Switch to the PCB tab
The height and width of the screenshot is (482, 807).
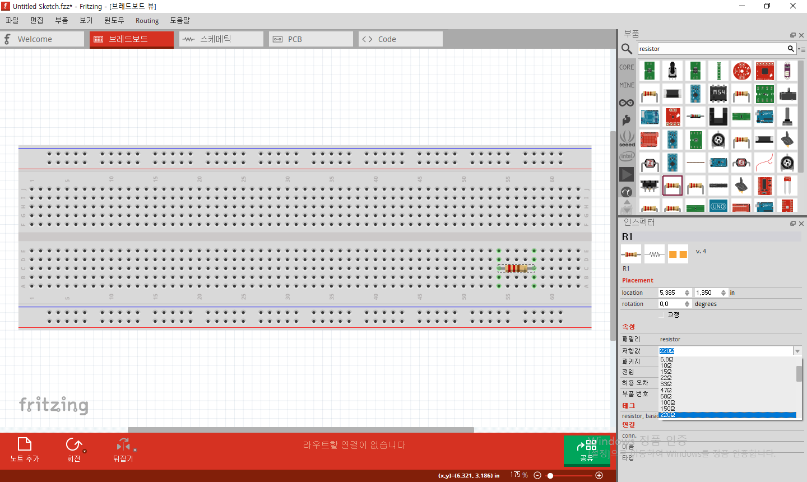(x=311, y=39)
